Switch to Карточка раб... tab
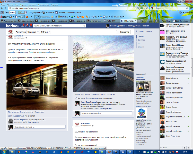The height and width of the screenshot is (154, 193). click(94, 21)
